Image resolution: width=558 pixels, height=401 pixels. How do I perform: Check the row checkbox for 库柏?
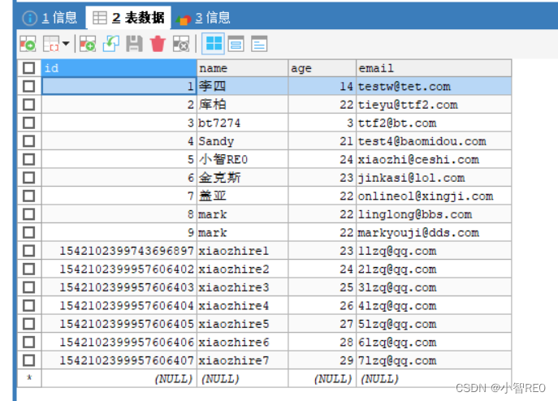click(x=28, y=105)
